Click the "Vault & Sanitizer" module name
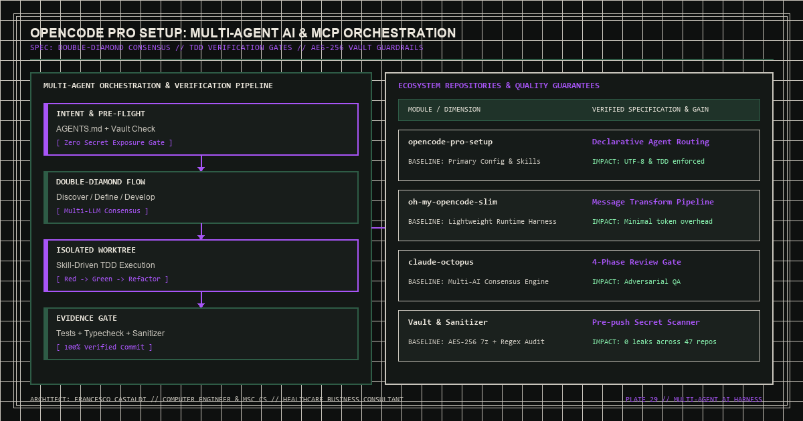803x421 pixels. point(448,322)
